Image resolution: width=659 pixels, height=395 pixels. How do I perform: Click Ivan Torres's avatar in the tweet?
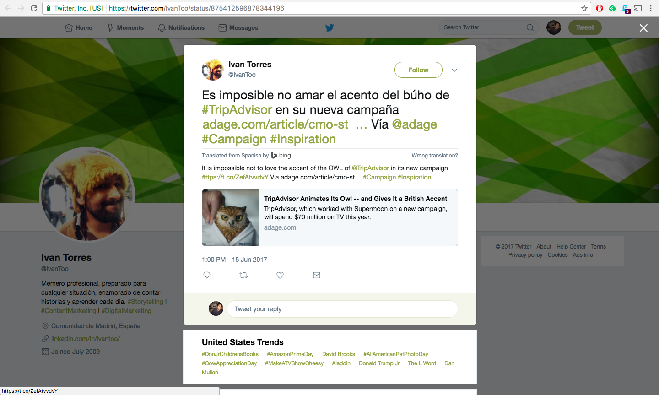coord(213,70)
